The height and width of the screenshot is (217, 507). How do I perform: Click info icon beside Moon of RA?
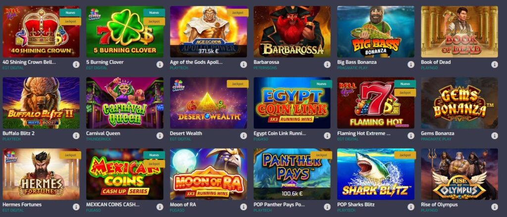pyautogui.click(x=244, y=207)
